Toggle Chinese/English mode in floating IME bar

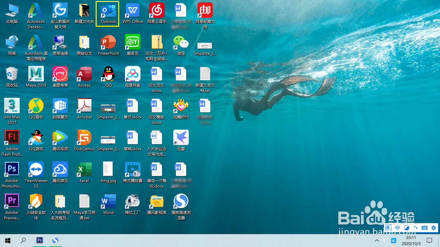(x=397, y=228)
